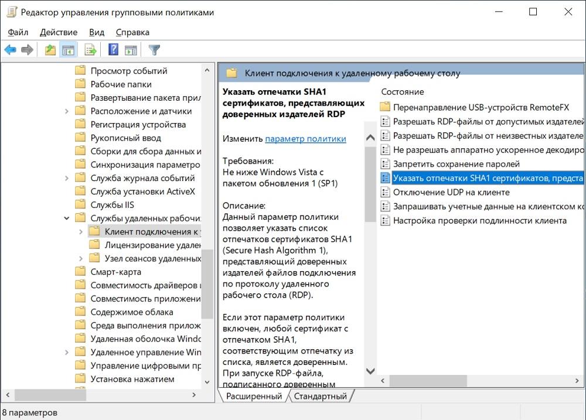
Task: Expand the Узел сеансов удаленных node
Action: click(x=81, y=258)
